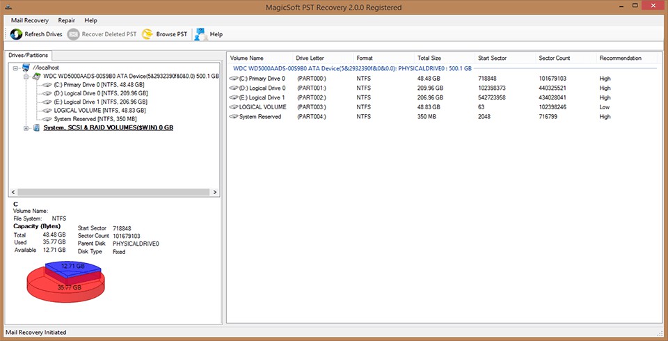Select System Reserved [NTFS, 350 MB] in tree
This screenshot has width=668, height=341.
[x=95, y=120]
